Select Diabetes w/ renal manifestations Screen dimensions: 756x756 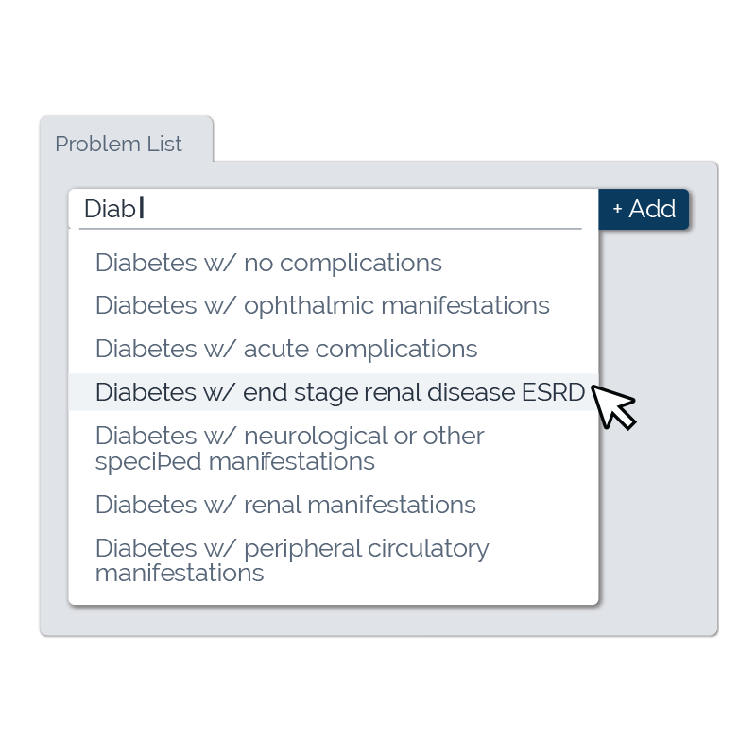point(285,505)
